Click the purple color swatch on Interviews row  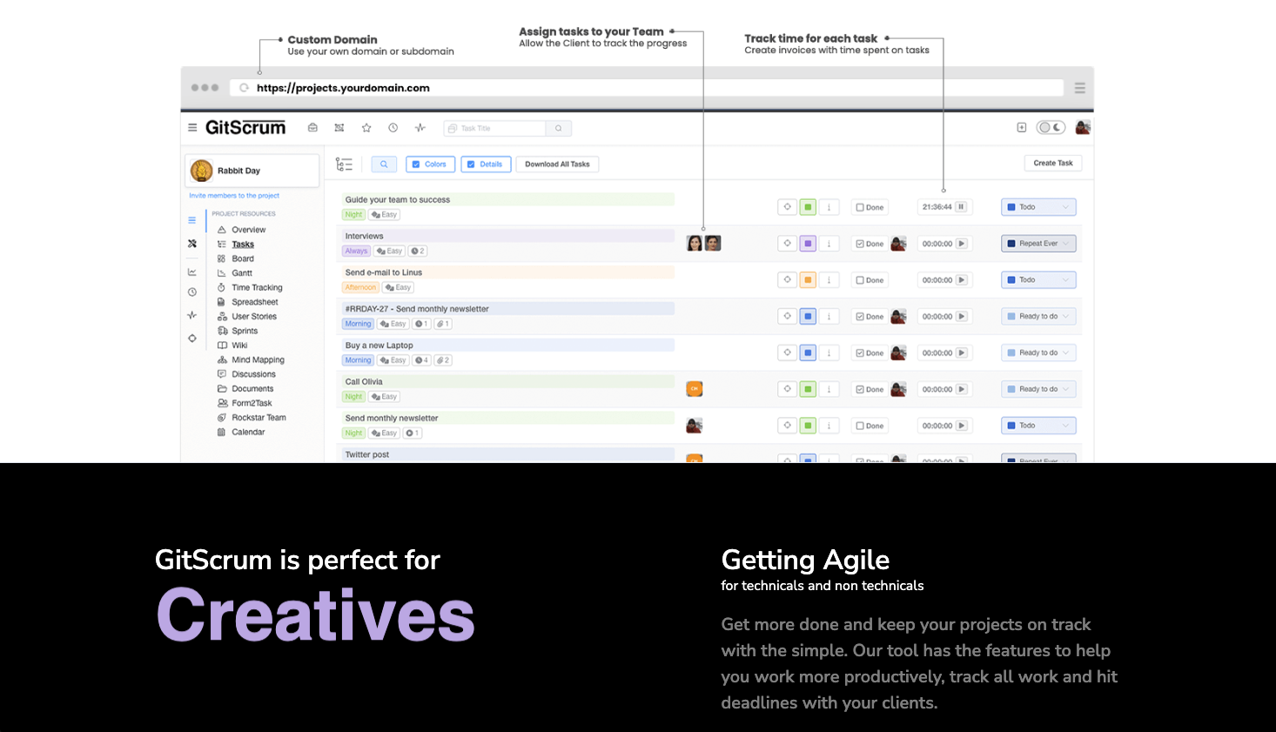(808, 244)
